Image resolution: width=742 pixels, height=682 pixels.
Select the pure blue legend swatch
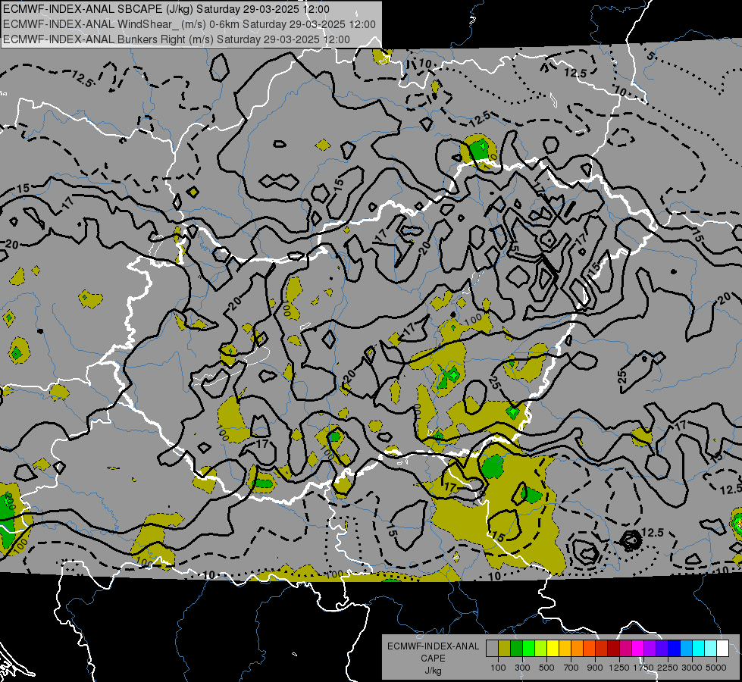[x=675, y=649]
